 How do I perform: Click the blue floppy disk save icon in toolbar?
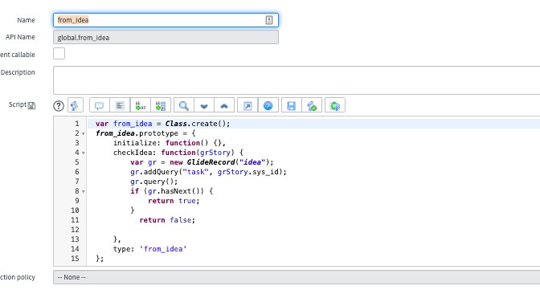click(x=292, y=105)
